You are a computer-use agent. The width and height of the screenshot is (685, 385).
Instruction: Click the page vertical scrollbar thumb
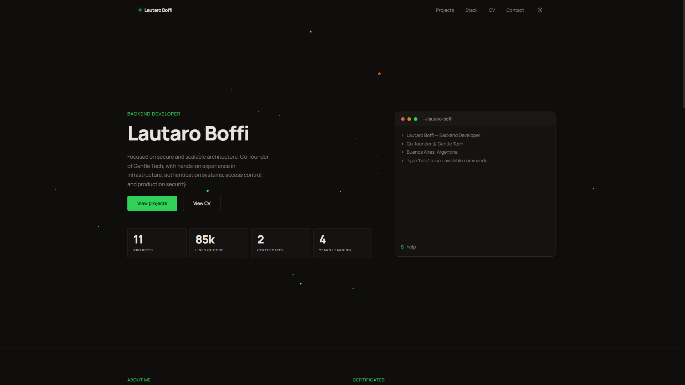(x=684, y=54)
